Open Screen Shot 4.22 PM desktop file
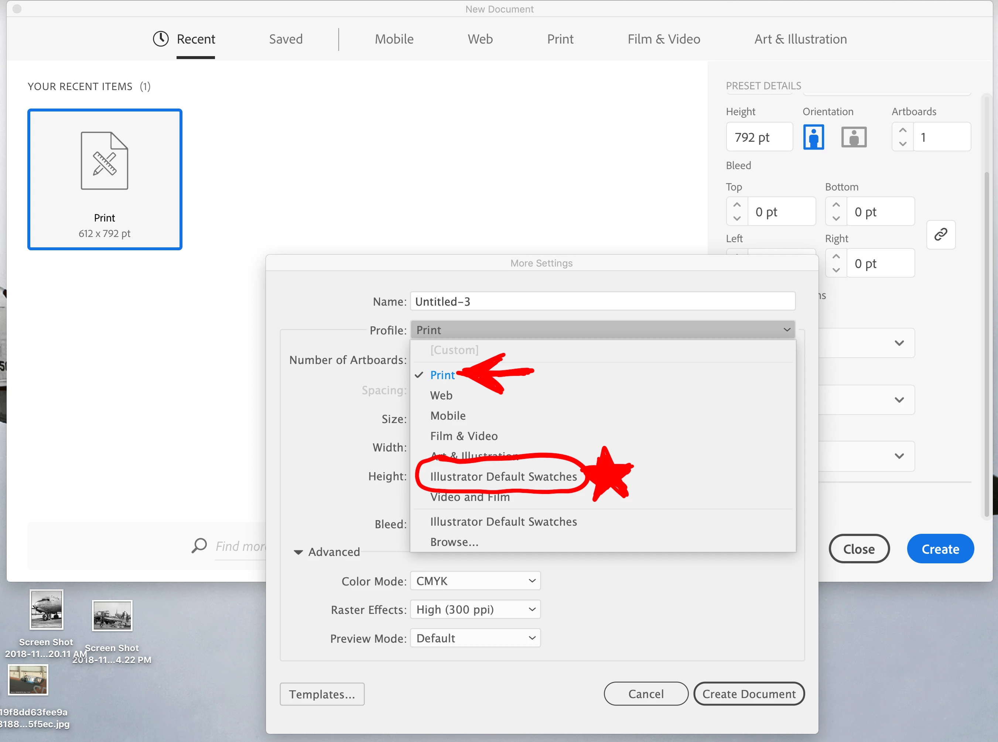 112,615
